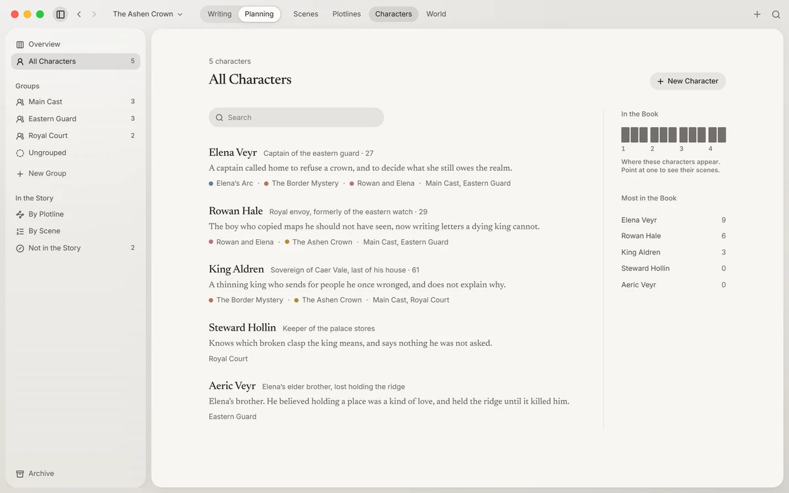This screenshot has height=493, width=789.
Task: Go forward with the right chevron
Action: (x=94, y=14)
